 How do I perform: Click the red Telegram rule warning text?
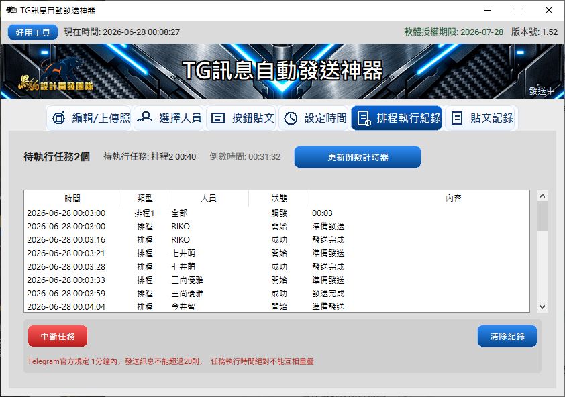(x=170, y=361)
